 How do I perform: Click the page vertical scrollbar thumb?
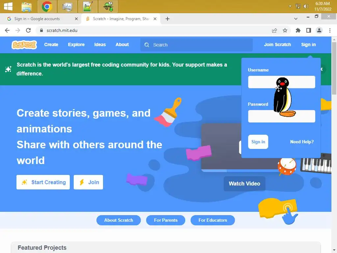point(334,68)
